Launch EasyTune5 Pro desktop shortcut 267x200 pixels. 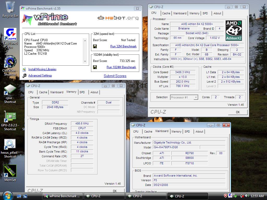(10, 34)
